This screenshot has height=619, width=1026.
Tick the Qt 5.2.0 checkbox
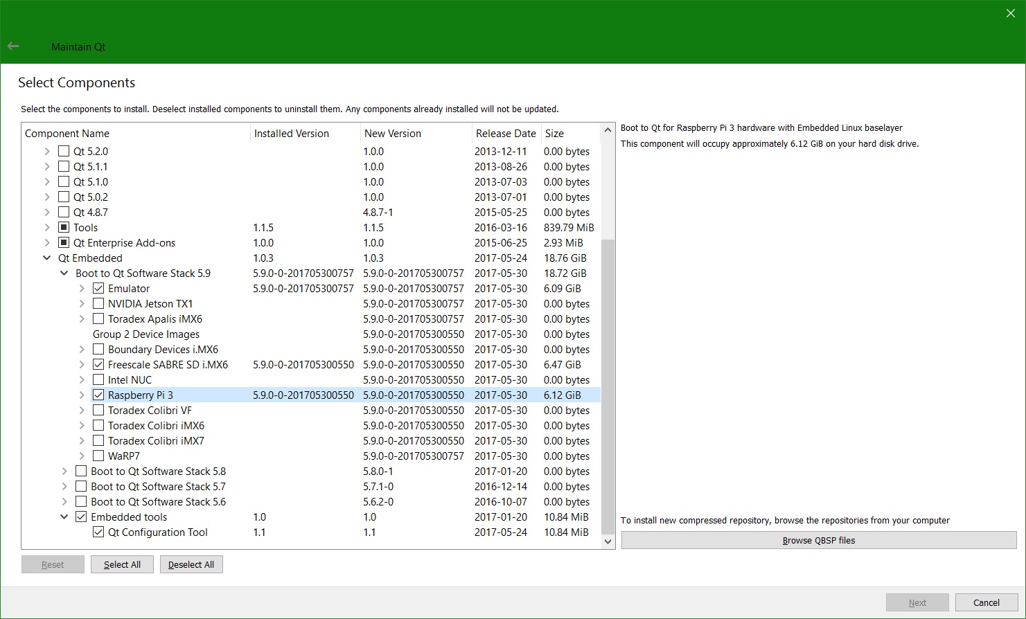coord(64,151)
